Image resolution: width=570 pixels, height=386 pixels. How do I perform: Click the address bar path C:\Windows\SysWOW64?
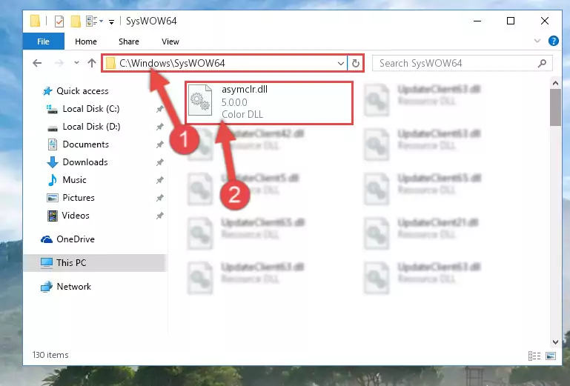[172, 63]
